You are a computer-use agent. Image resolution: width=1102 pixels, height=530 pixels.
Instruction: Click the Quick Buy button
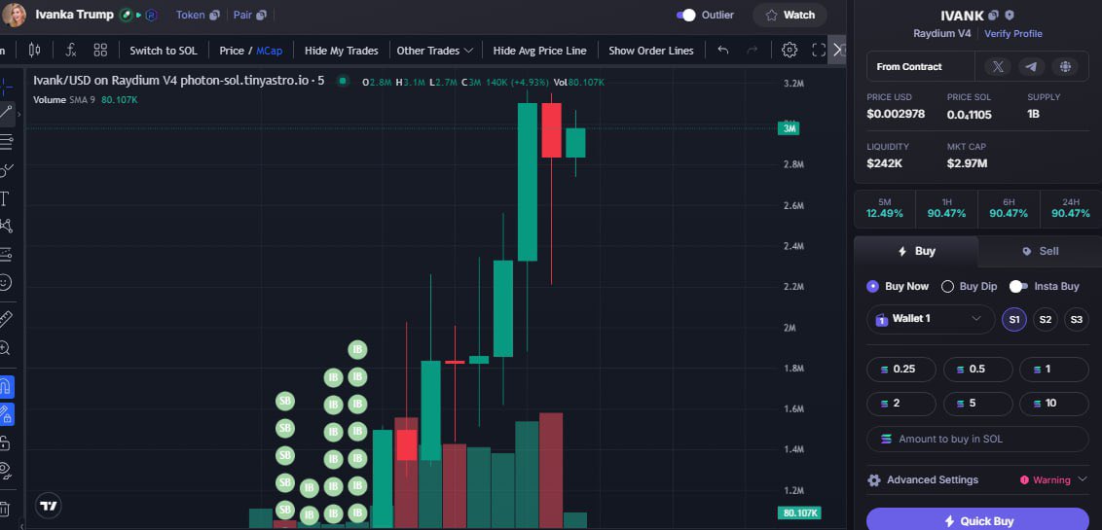point(977,520)
